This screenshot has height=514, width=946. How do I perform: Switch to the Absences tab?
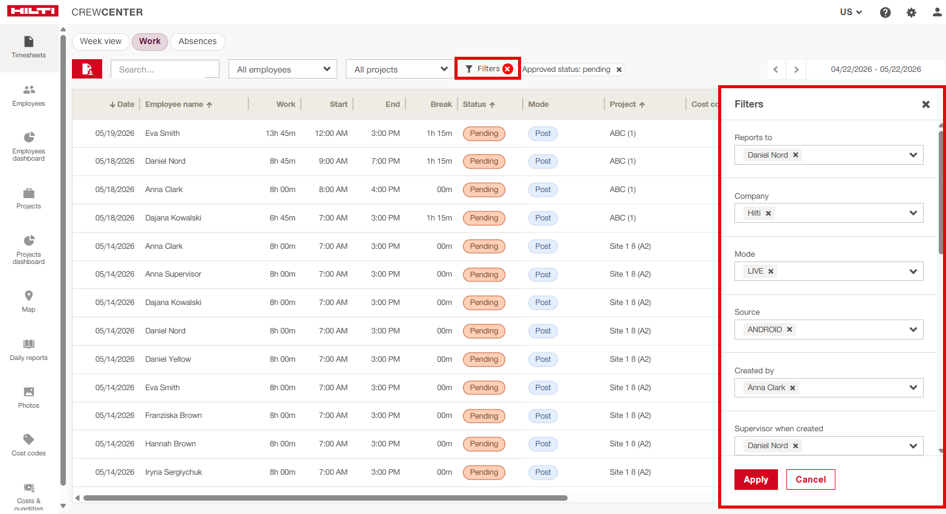[198, 42]
